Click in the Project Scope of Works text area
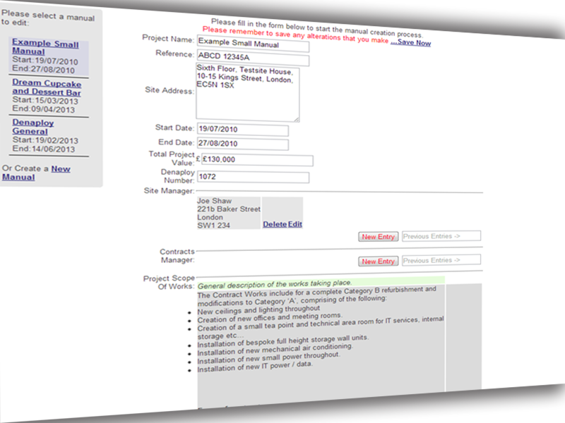 [x=320, y=345]
